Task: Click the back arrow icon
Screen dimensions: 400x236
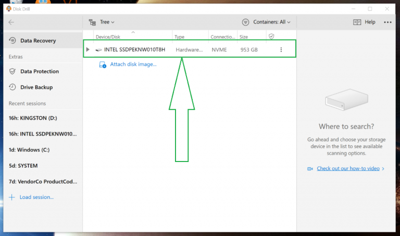Action: tap(11, 22)
